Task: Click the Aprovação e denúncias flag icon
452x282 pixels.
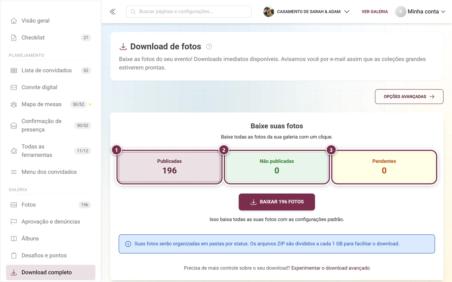Action: pyautogui.click(x=14, y=222)
